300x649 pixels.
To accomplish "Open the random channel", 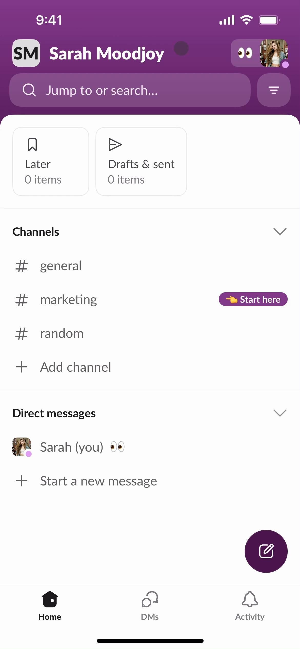I will [x=62, y=333].
